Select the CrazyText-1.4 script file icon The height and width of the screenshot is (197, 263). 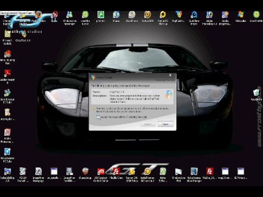pos(23,36)
